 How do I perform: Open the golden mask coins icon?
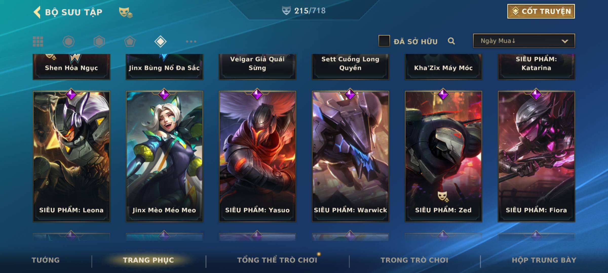pos(126,12)
